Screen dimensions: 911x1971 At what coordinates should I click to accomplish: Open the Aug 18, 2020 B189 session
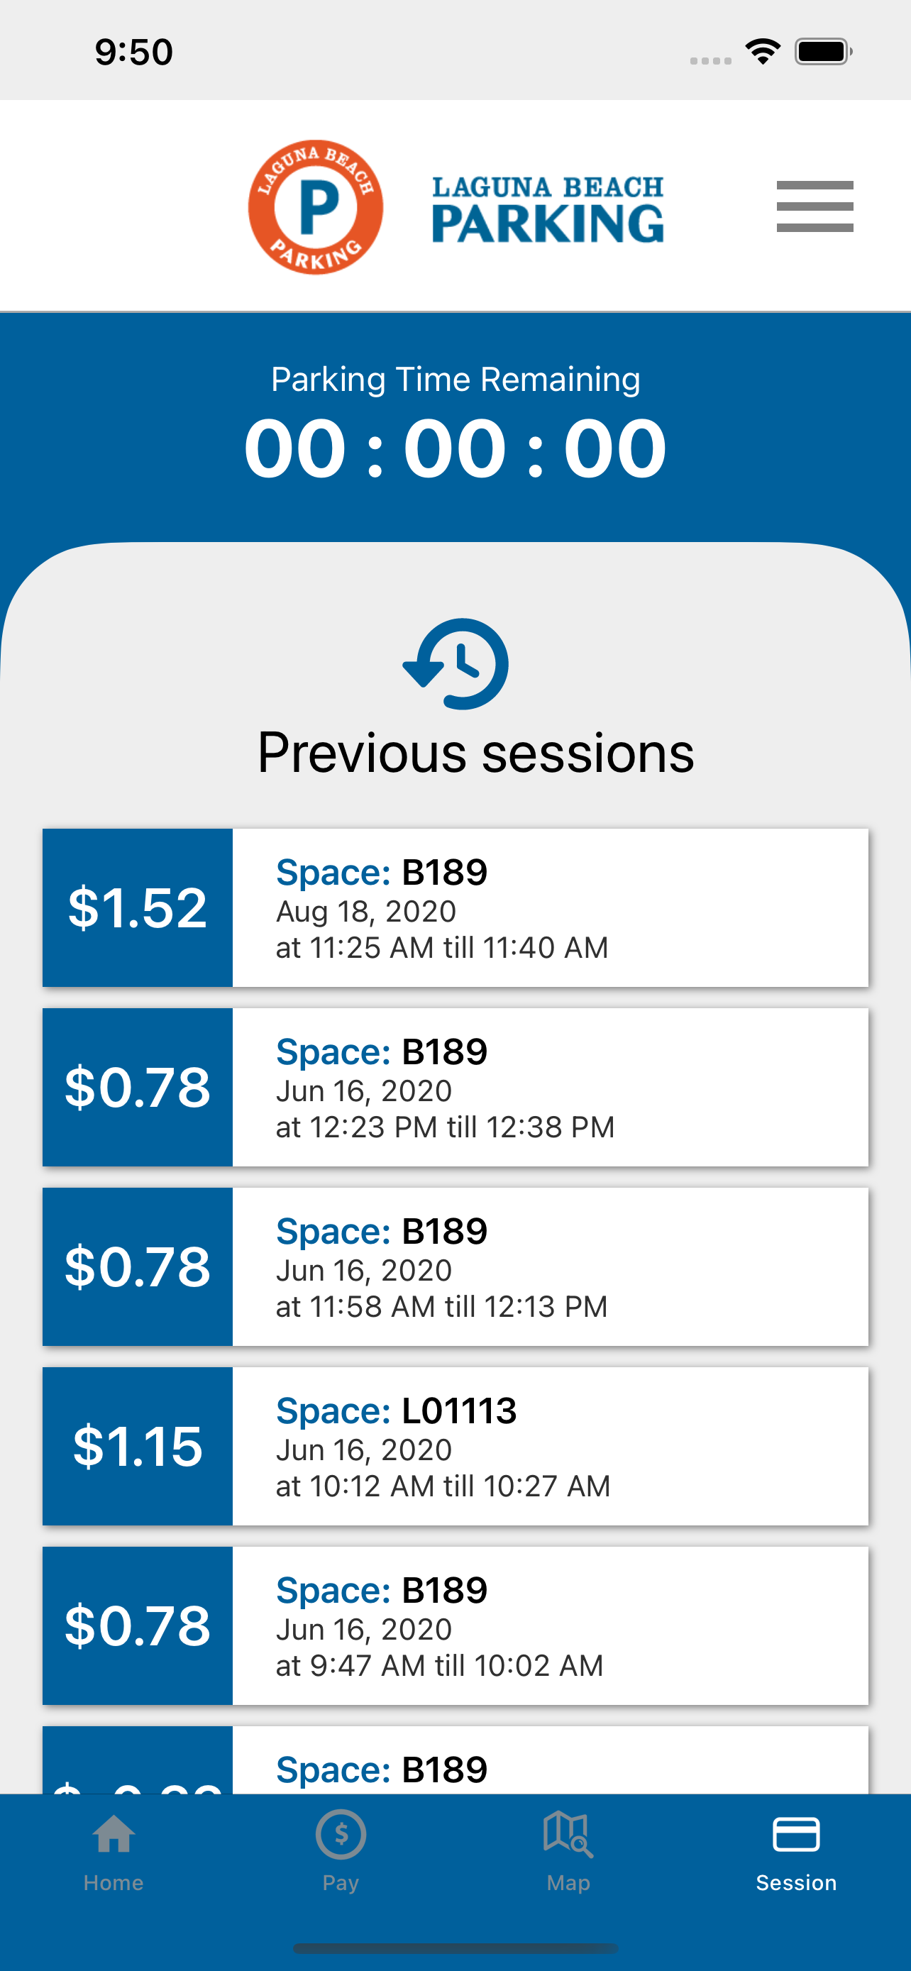click(549, 908)
